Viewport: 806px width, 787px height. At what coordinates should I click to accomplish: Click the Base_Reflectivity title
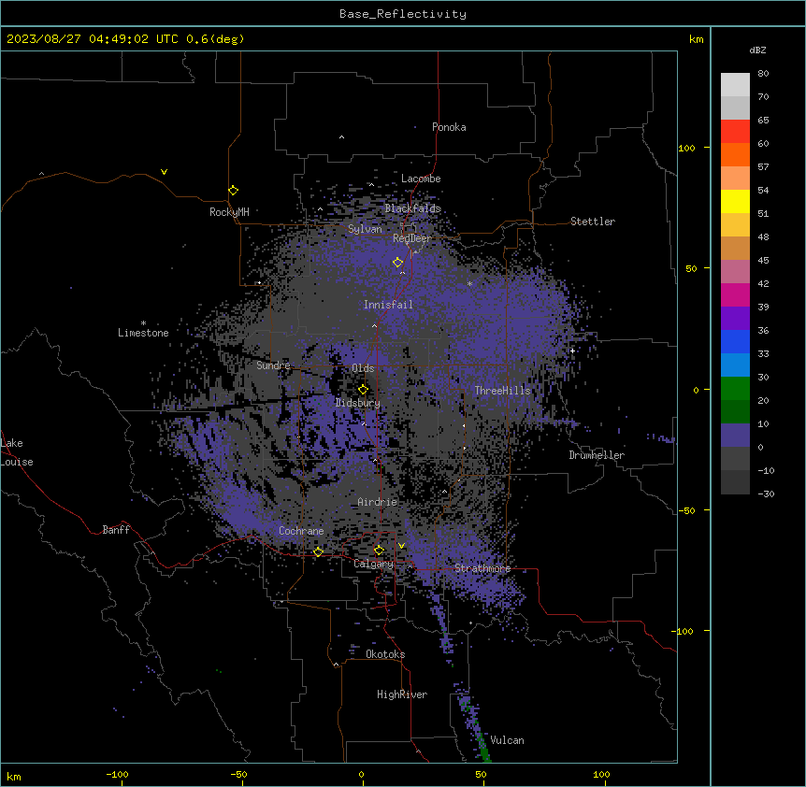coord(403,14)
